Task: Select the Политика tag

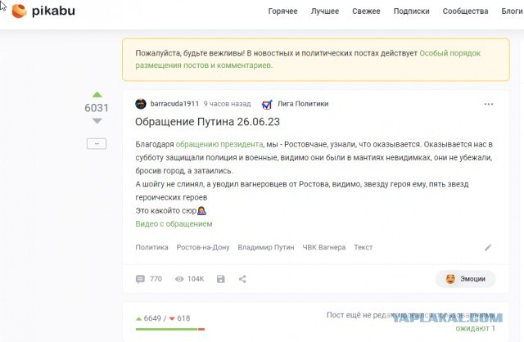Action: pos(151,247)
